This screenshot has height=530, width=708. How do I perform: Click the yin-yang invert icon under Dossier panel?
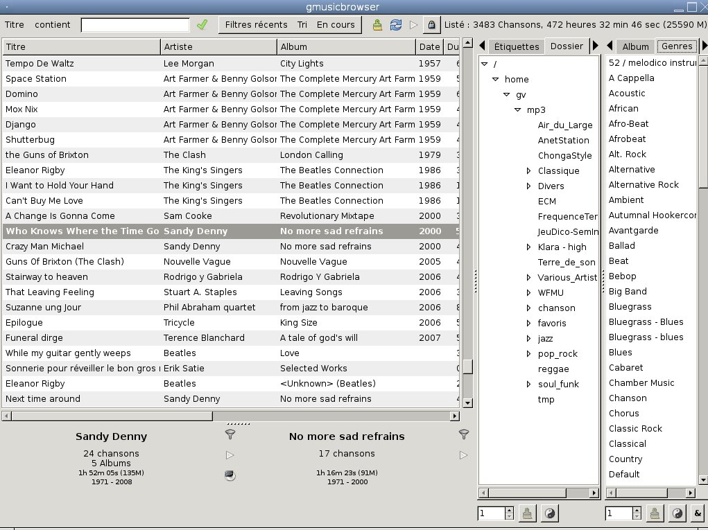pos(549,513)
